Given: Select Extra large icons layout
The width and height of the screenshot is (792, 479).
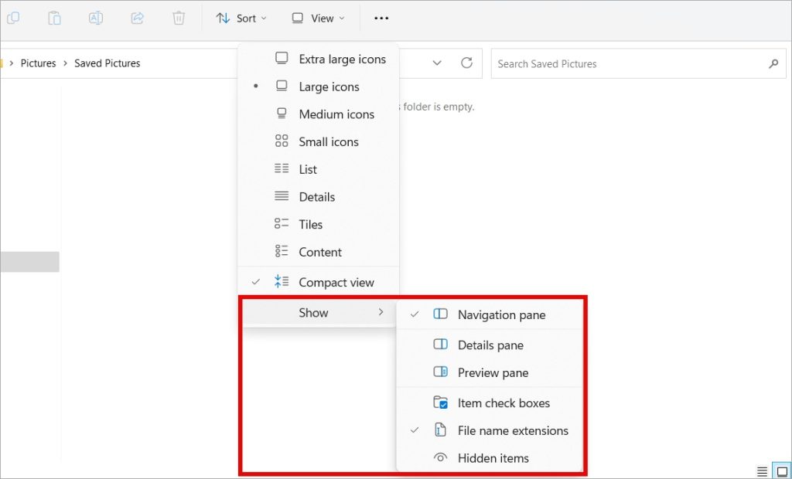Looking at the screenshot, I should pos(342,59).
